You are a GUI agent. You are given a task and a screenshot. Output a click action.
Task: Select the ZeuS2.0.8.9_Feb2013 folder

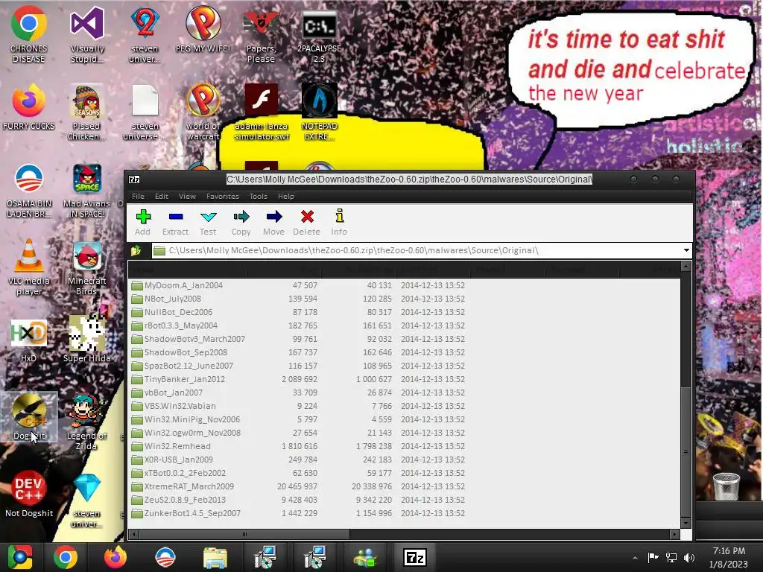pos(179,500)
